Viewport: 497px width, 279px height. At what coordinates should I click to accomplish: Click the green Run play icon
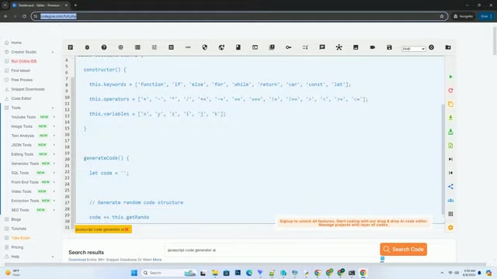pyautogui.click(x=450, y=77)
